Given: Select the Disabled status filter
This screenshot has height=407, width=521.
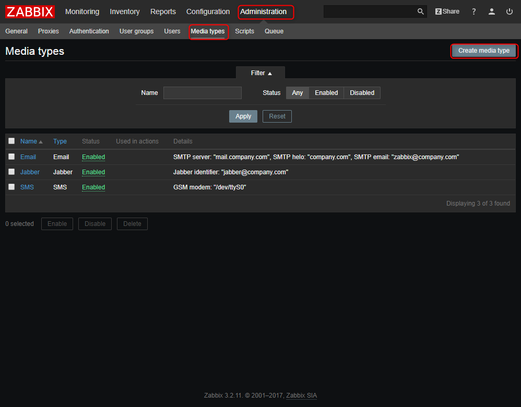Looking at the screenshot, I should (362, 93).
